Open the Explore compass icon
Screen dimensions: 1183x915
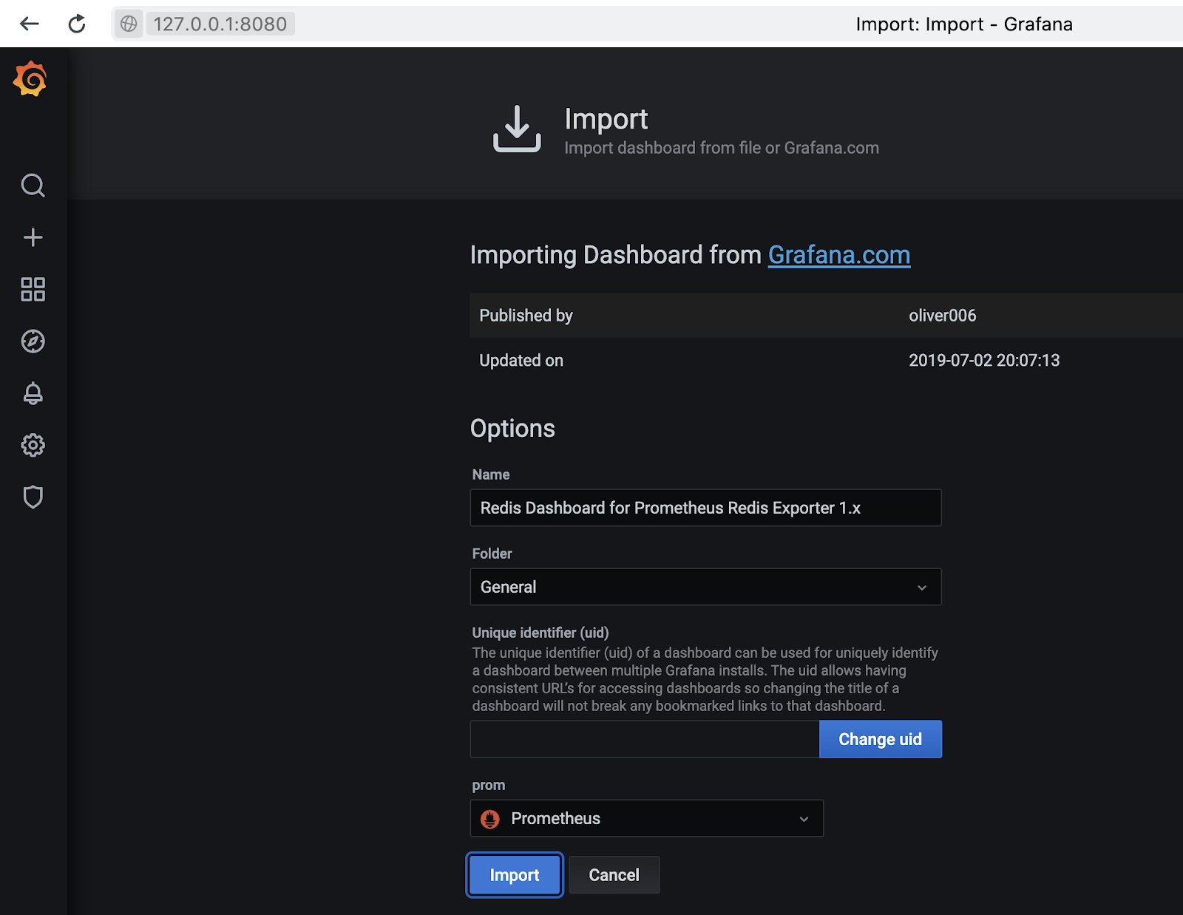point(33,341)
